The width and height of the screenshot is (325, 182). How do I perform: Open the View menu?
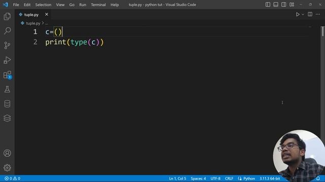(x=60, y=5)
